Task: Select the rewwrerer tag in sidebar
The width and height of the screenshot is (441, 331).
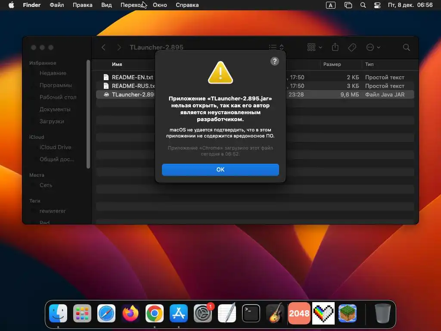Action: tap(52, 211)
